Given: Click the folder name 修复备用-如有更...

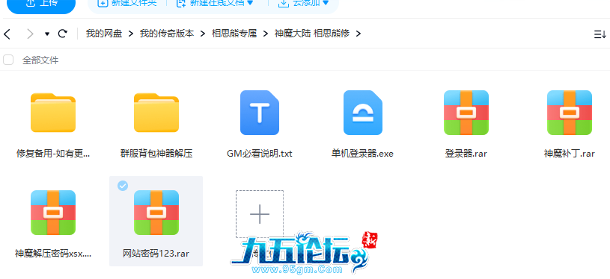Looking at the screenshot, I should tap(53, 154).
